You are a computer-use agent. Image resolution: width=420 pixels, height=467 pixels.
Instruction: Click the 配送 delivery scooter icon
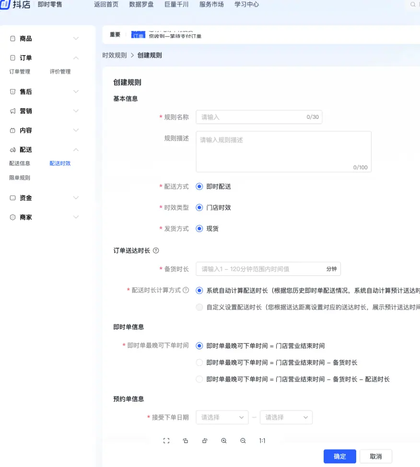12,150
